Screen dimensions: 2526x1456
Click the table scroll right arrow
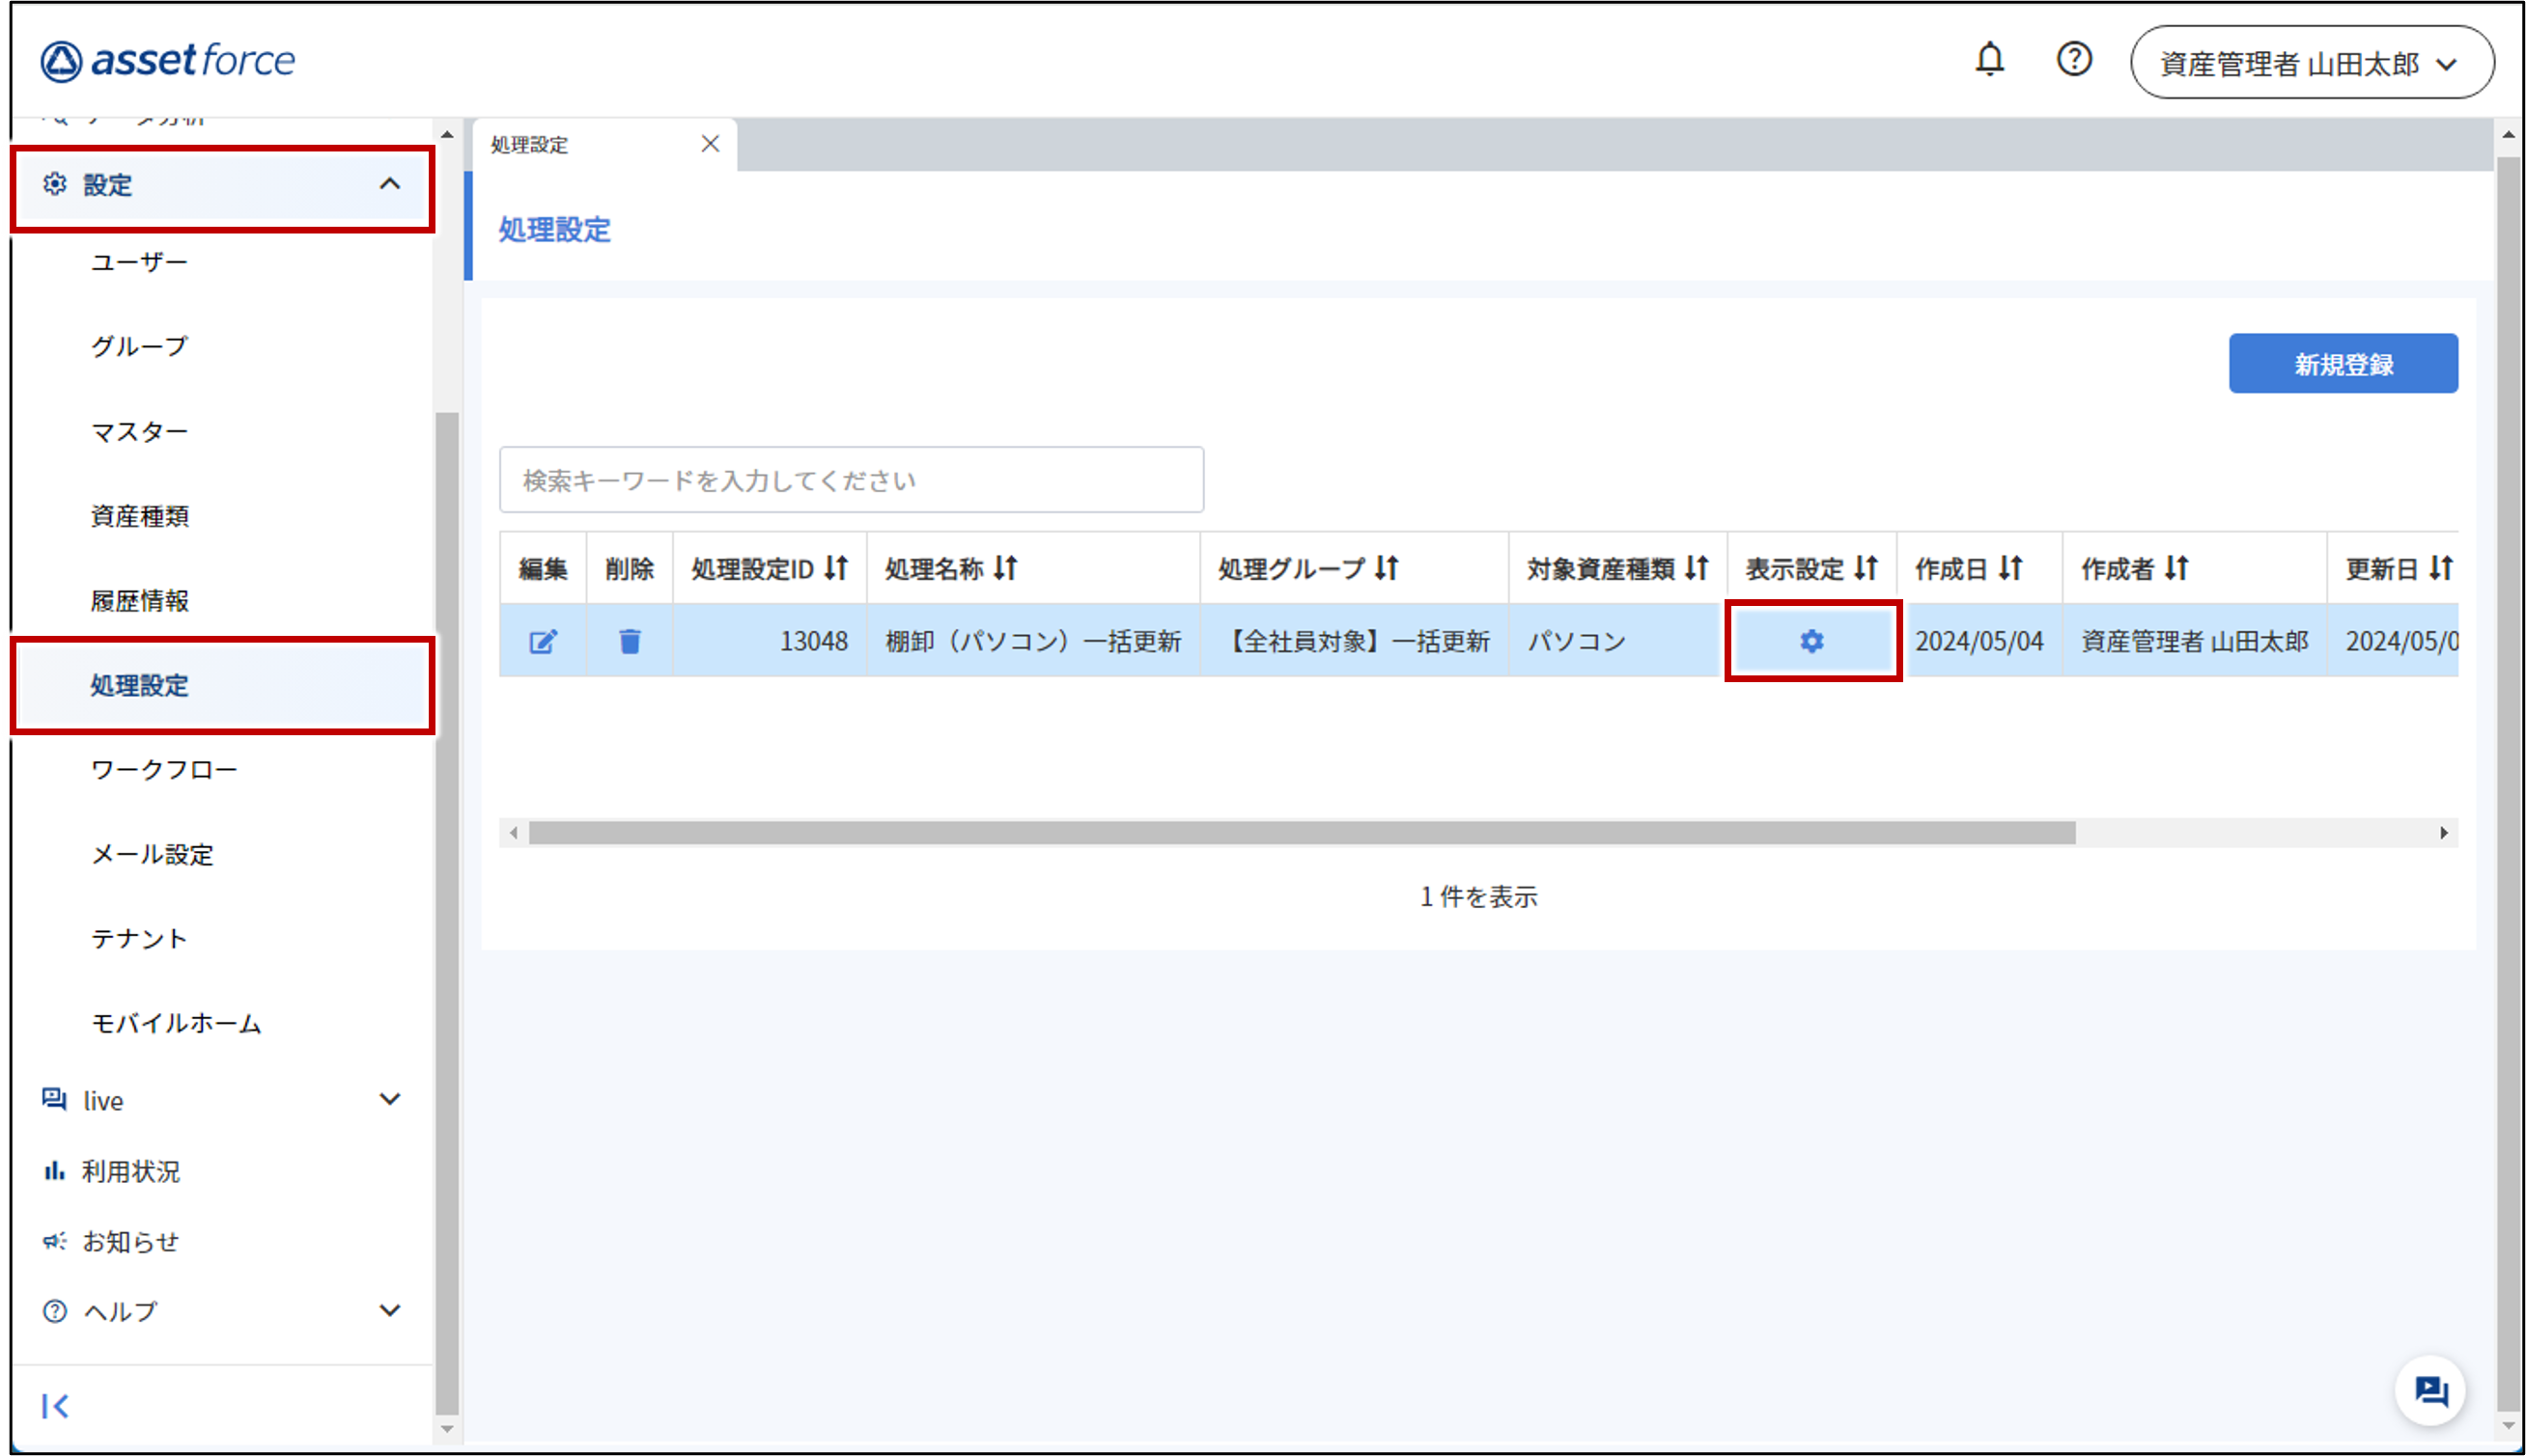[x=2444, y=833]
